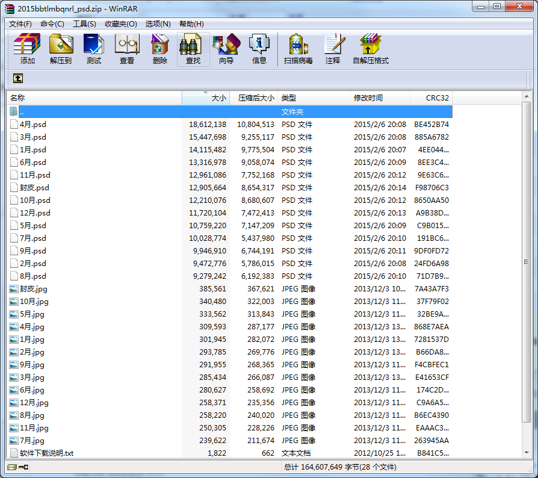Select the file 2月.jpg
Image resolution: width=538 pixels, height=478 pixels.
point(32,352)
